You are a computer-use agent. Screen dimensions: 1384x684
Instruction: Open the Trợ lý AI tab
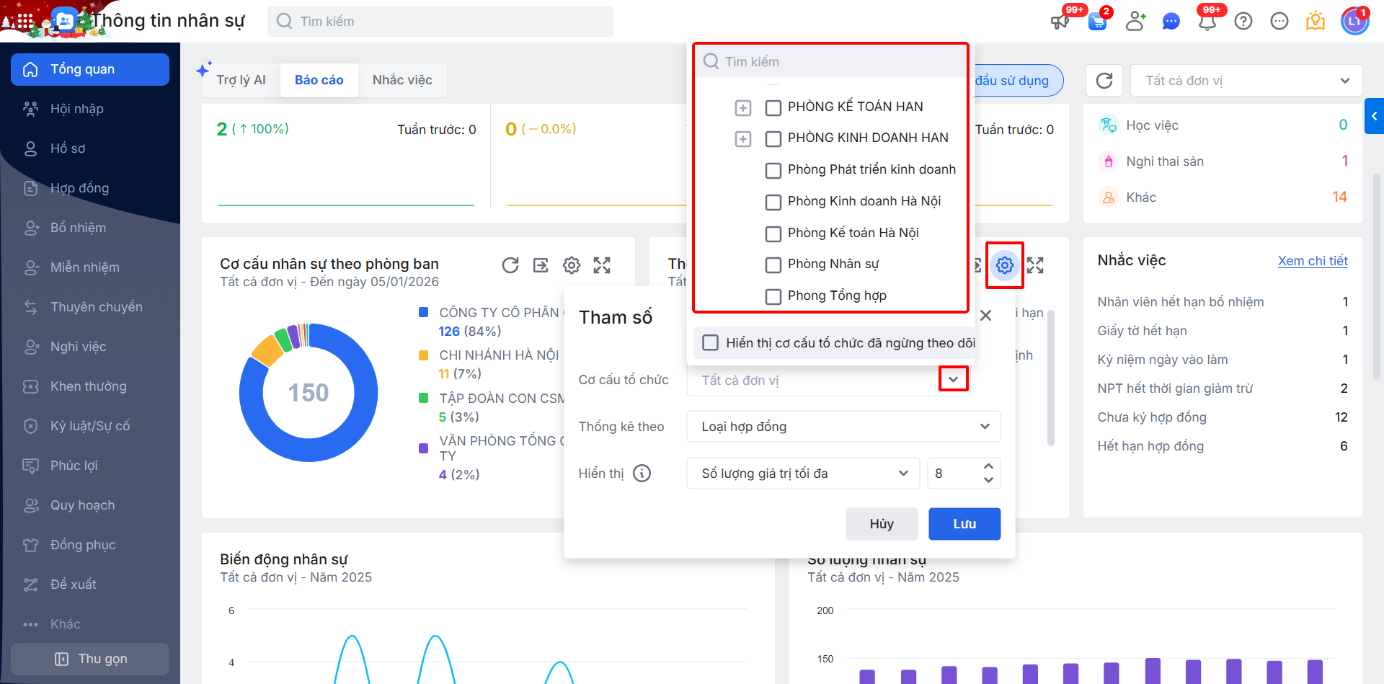[241, 80]
